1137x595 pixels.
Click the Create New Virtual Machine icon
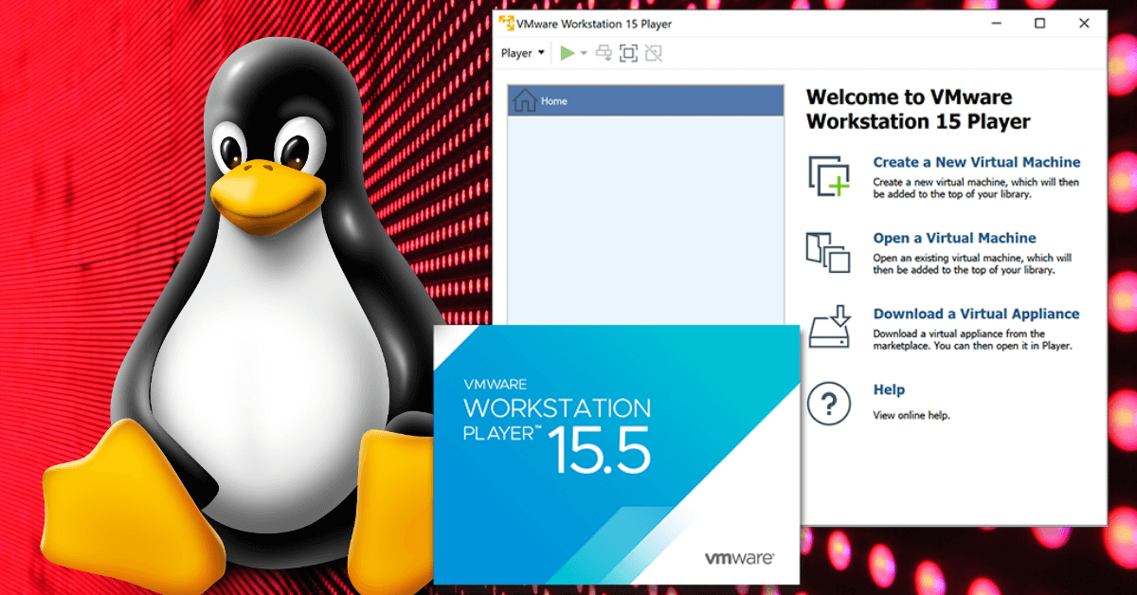(x=828, y=176)
